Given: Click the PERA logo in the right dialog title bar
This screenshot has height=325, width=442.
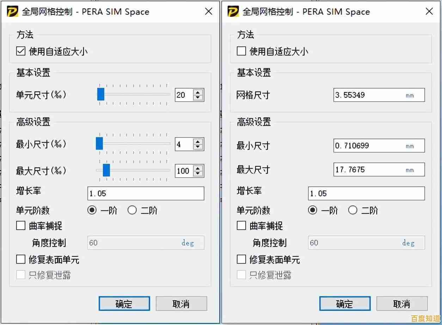Looking at the screenshot, I should 234,11.
